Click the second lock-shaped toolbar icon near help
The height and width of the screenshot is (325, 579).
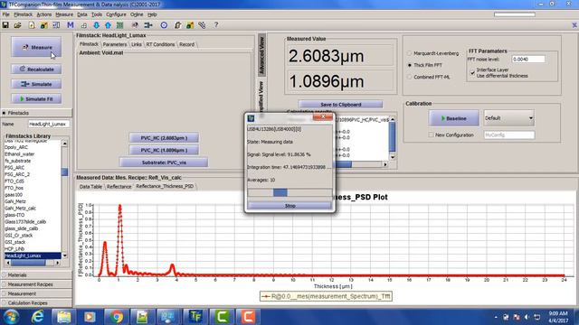tap(190, 25)
